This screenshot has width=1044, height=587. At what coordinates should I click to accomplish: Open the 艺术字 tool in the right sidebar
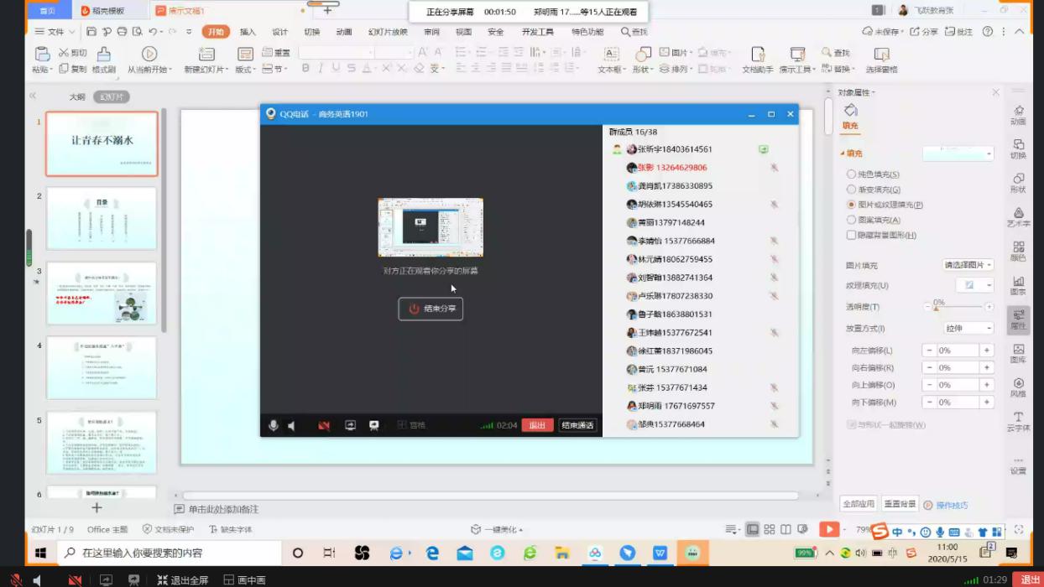1018,217
